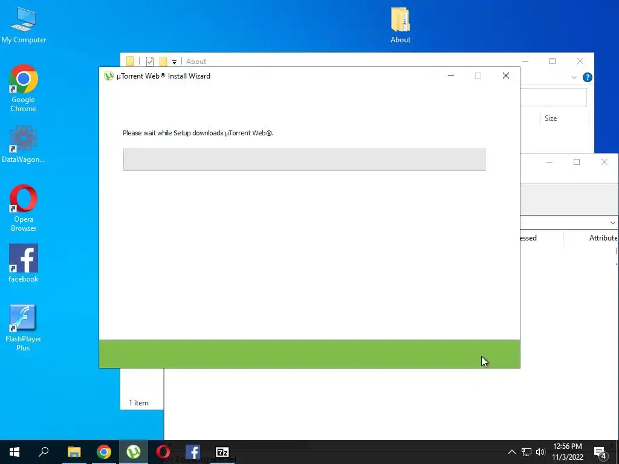Image resolution: width=619 pixels, height=464 pixels.
Task: Close the About explorer window
Action: 580,61
